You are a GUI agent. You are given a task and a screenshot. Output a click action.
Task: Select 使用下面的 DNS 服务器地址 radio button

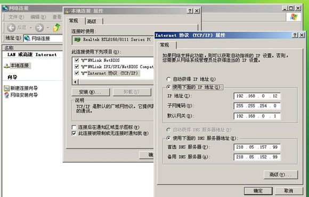tap(168, 138)
